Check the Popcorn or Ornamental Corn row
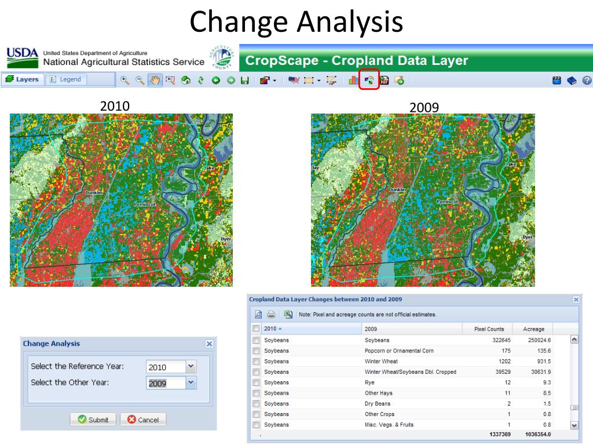The width and height of the screenshot is (593, 445). [x=256, y=351]
